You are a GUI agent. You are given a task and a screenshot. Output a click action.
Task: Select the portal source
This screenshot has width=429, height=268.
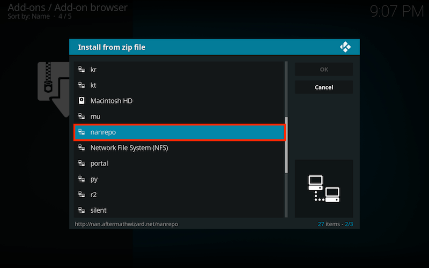click(x=180, y=163)
